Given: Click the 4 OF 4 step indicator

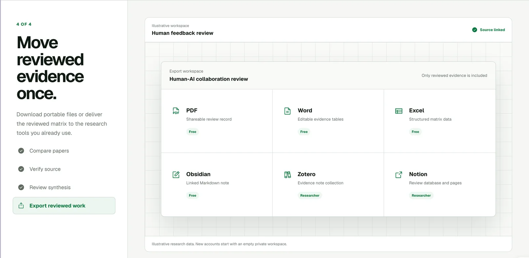Looking at the screenshot, I should (x=24, y=24).
